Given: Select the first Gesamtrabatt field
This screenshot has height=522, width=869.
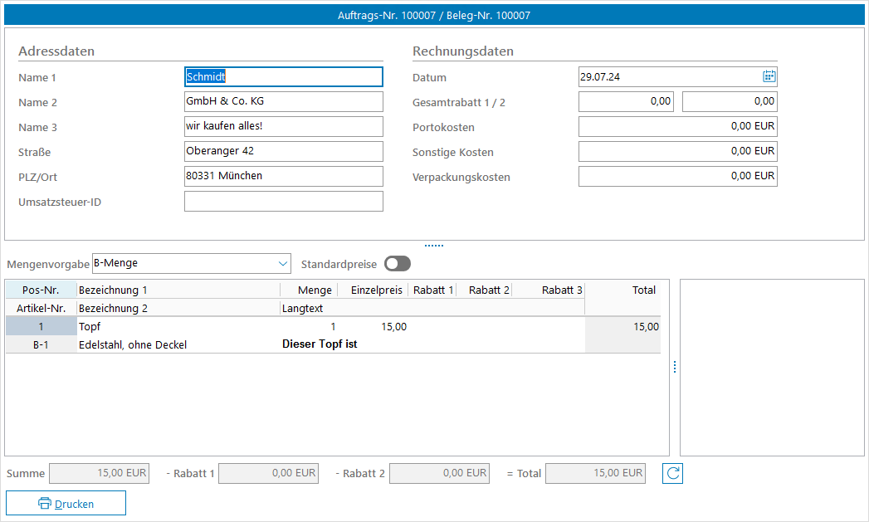Looking at the screenshot, I should [626, 102].
